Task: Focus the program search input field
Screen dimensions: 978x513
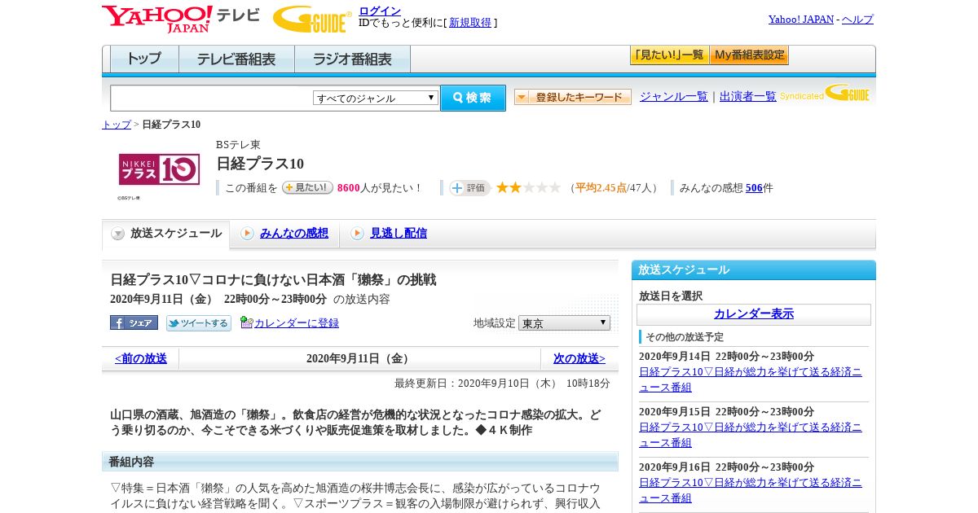Action: click(x=212, y=98)
